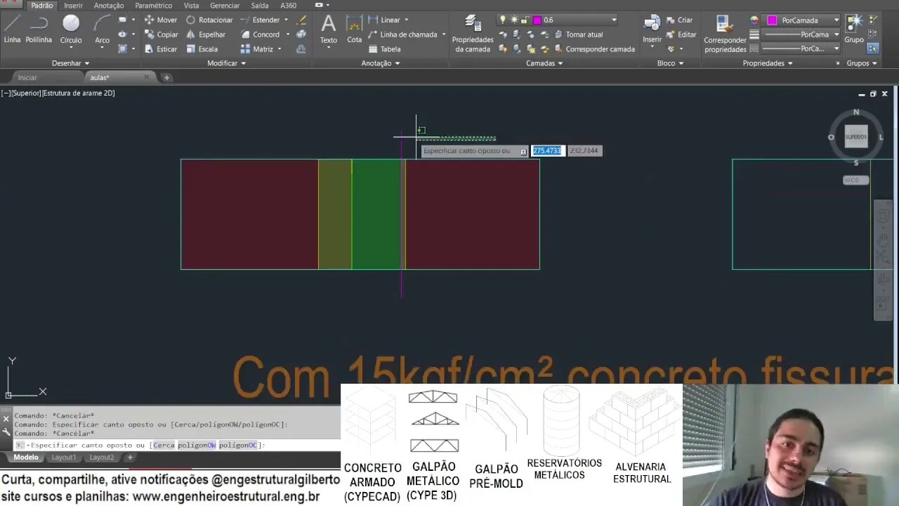Click the Grupo tool
The image size is (899, 506).
[854, 30]
